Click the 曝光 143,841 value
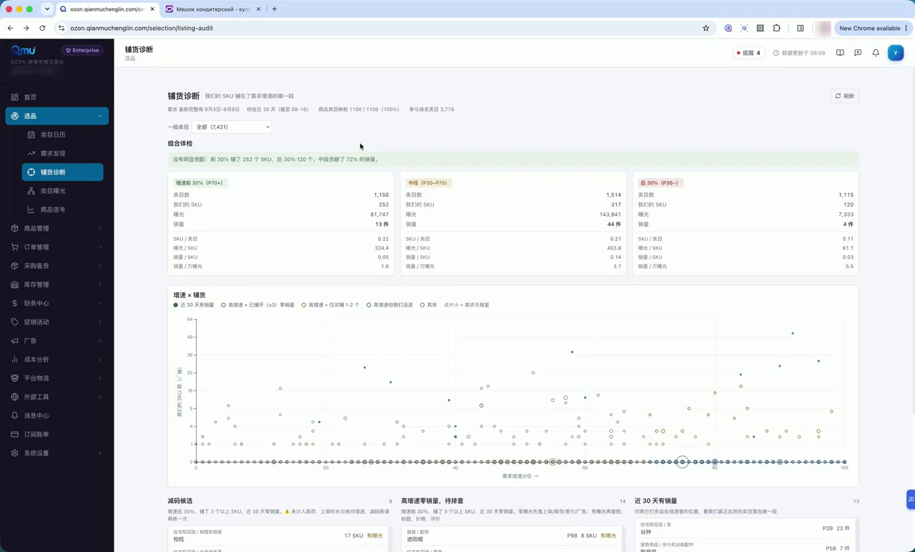 (x=610, y=215)
